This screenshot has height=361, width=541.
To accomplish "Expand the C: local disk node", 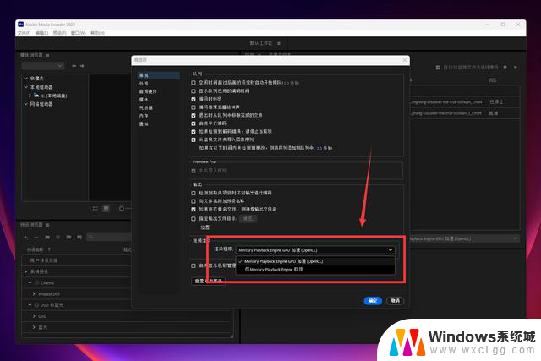I will [30, 96].
